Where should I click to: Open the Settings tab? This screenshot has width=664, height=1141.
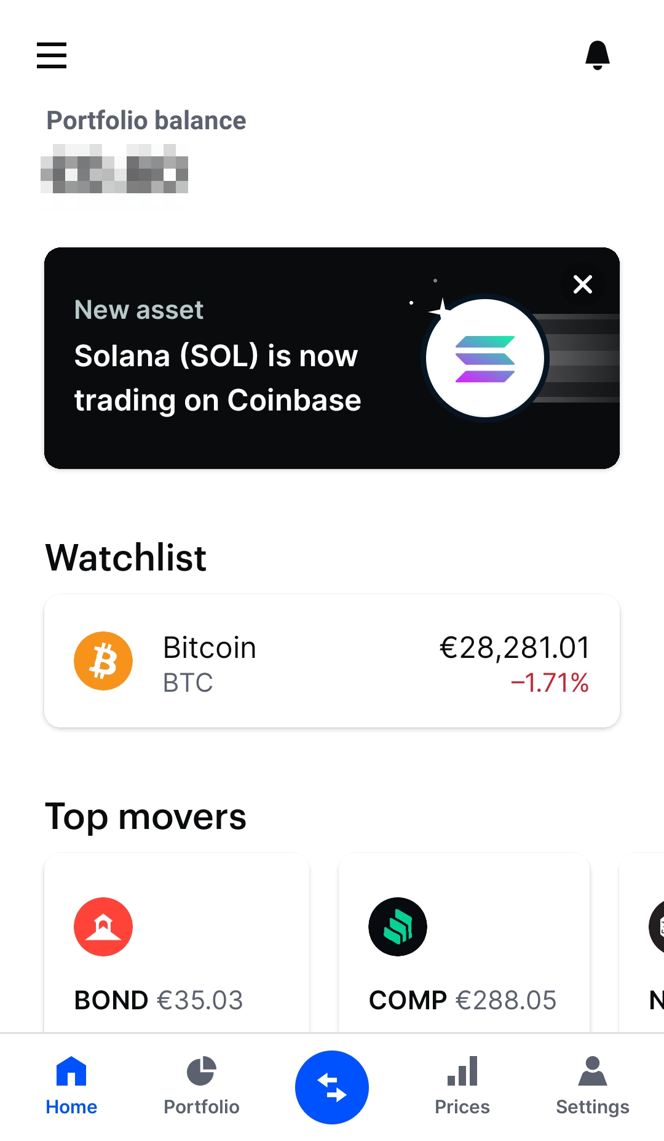tap(593, 1086)
